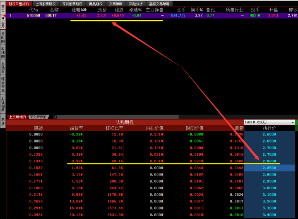The height and width of the screenshot is (219, 298).
Task: Sort by the 代码 column header
Action: point(33,10)
